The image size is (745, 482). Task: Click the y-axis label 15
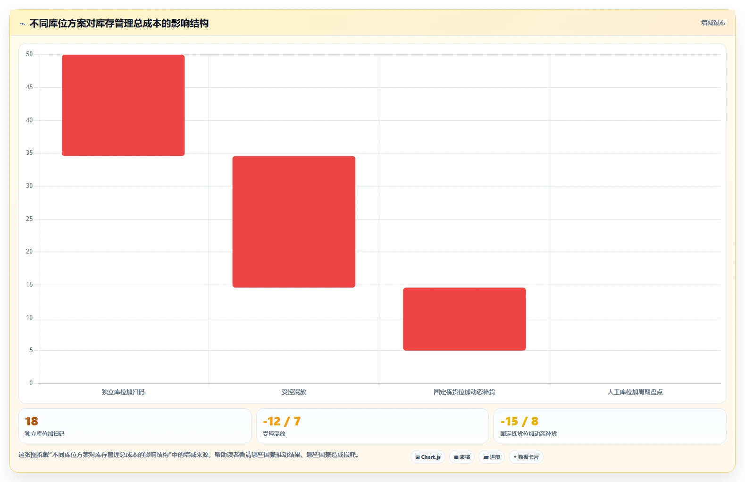point(29,285)
